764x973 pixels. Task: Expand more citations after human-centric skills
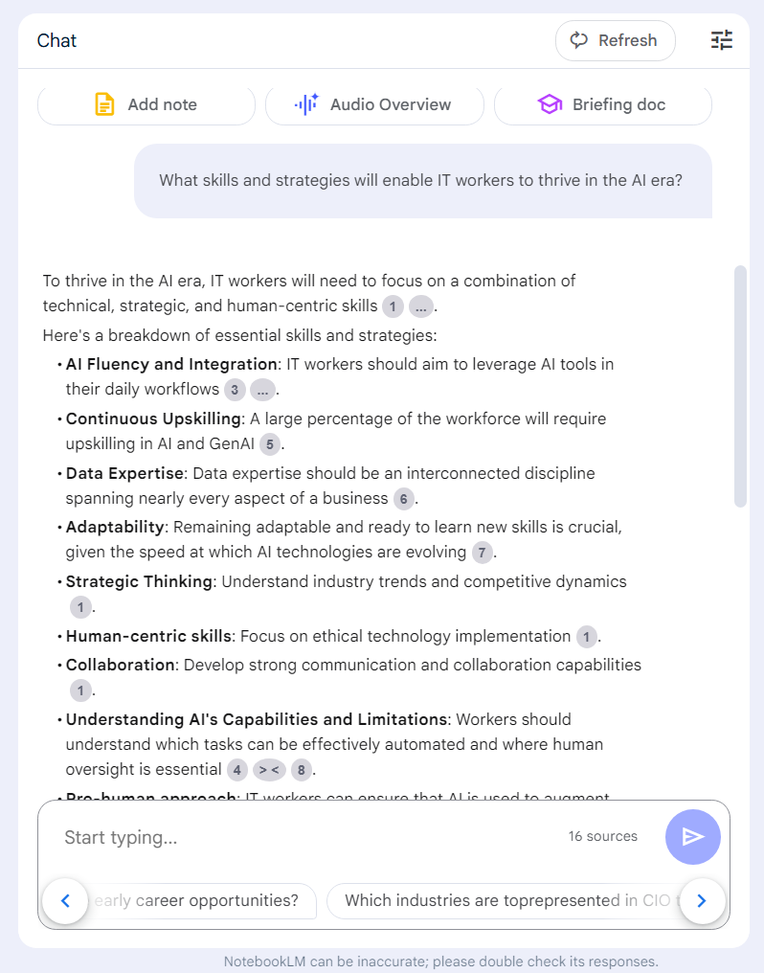pos(421,306)
